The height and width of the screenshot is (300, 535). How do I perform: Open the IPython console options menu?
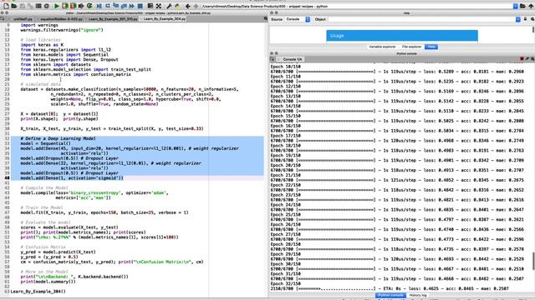click(x=532, y=59)
